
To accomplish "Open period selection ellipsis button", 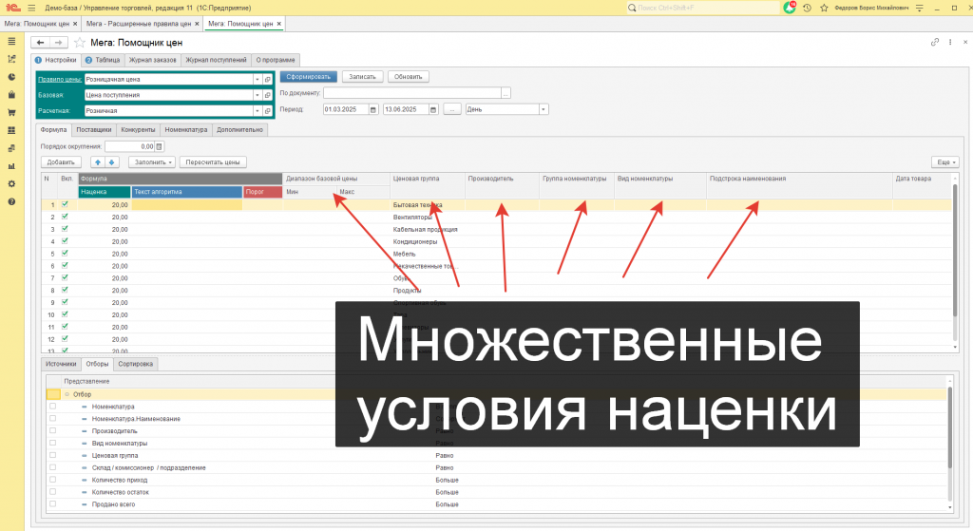I will pos(452,109).
